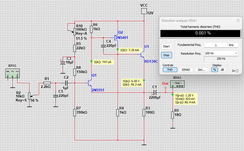Set display units to dB
The height and width of the screenshot is (151, 244).
click(x=222, y=70)
